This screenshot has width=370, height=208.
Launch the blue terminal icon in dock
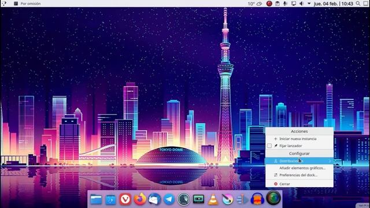[110, 200]
